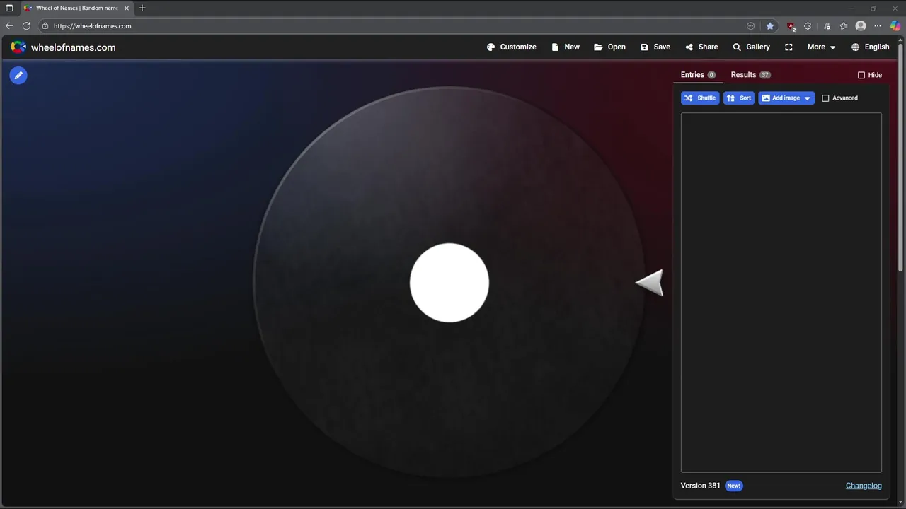The width and height of the screenshot is (906, 509).
Task: Save the current wheel
Action: 655,47
